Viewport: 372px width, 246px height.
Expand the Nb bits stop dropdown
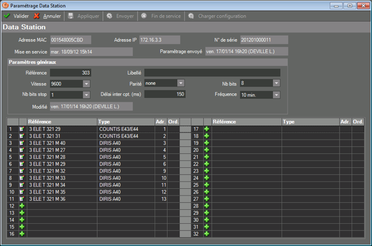tap(86, 94)
